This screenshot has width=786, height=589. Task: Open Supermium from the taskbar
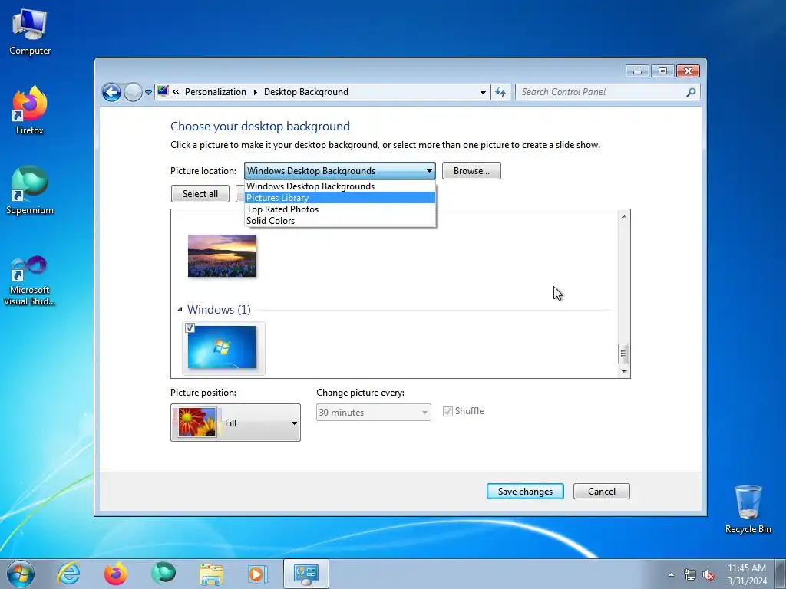(x=163, y=574)
